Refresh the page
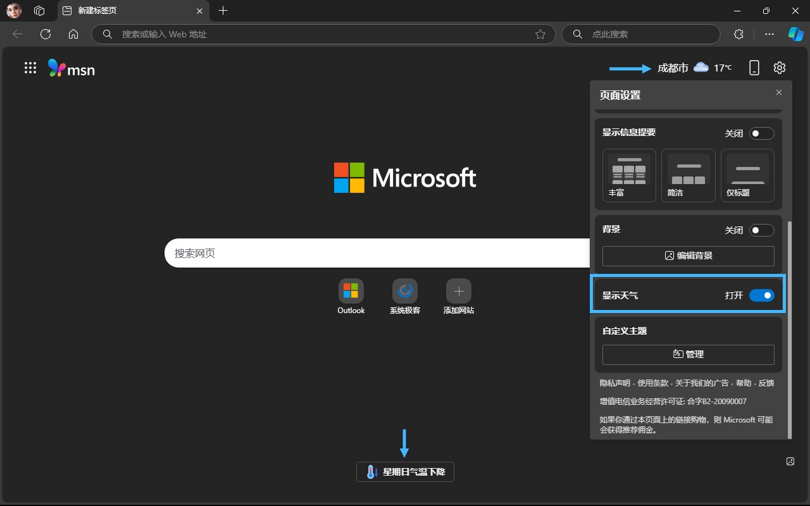This screenshot has width=810, height=506. point(46,34)
